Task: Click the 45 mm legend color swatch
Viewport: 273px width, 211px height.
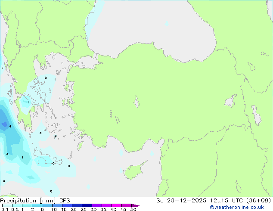Action: coord(127,205)
